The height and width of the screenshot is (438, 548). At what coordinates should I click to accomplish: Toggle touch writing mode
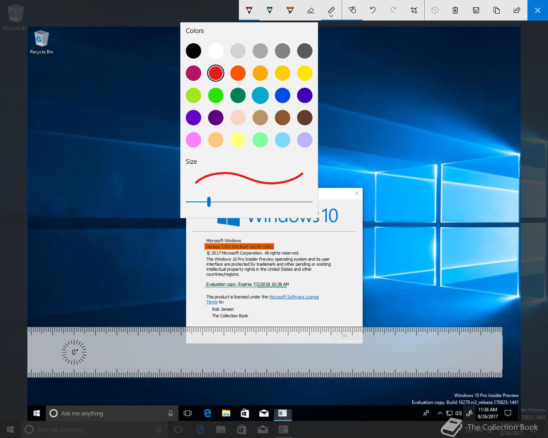pos(352,10)
